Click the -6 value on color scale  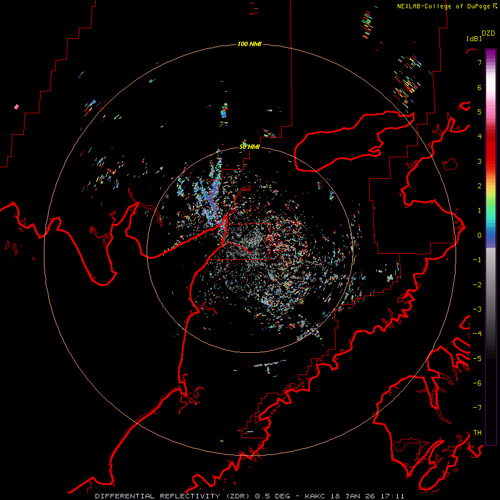(477, 383)
